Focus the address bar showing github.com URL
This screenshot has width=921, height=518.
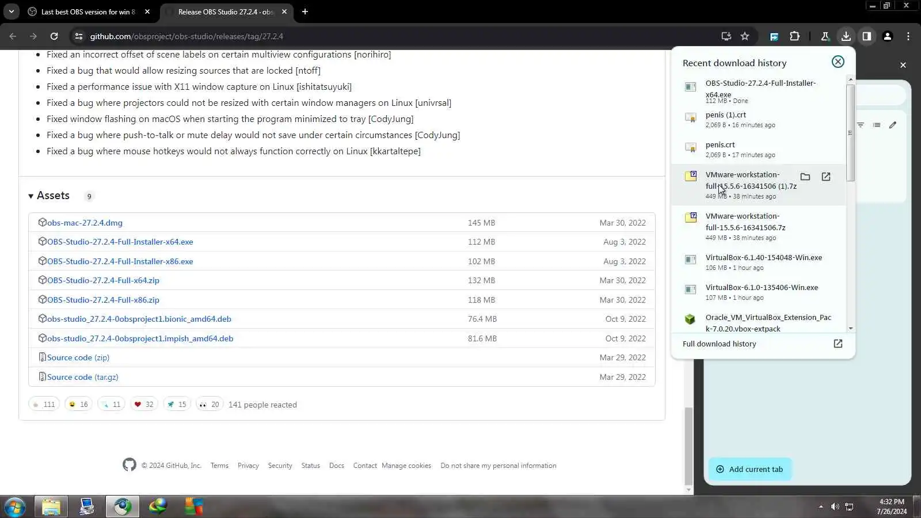pyautogui.click(x=397, y=36)
